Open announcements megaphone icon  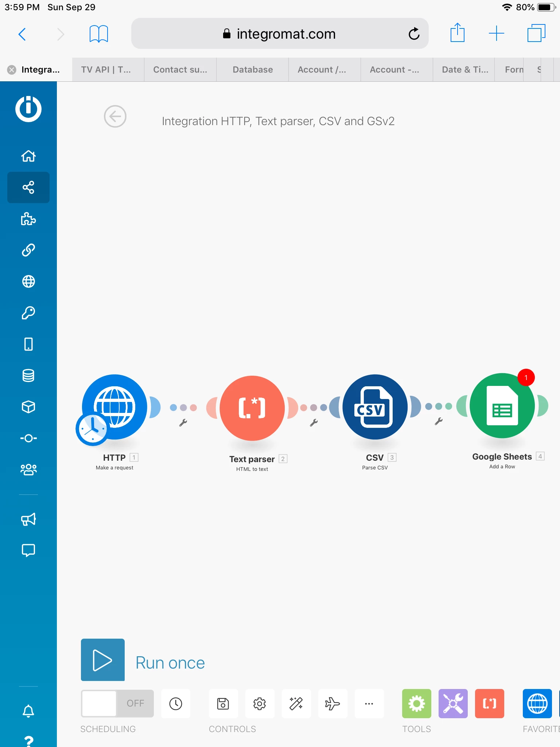pyautogui.click(x=28, y=519)
